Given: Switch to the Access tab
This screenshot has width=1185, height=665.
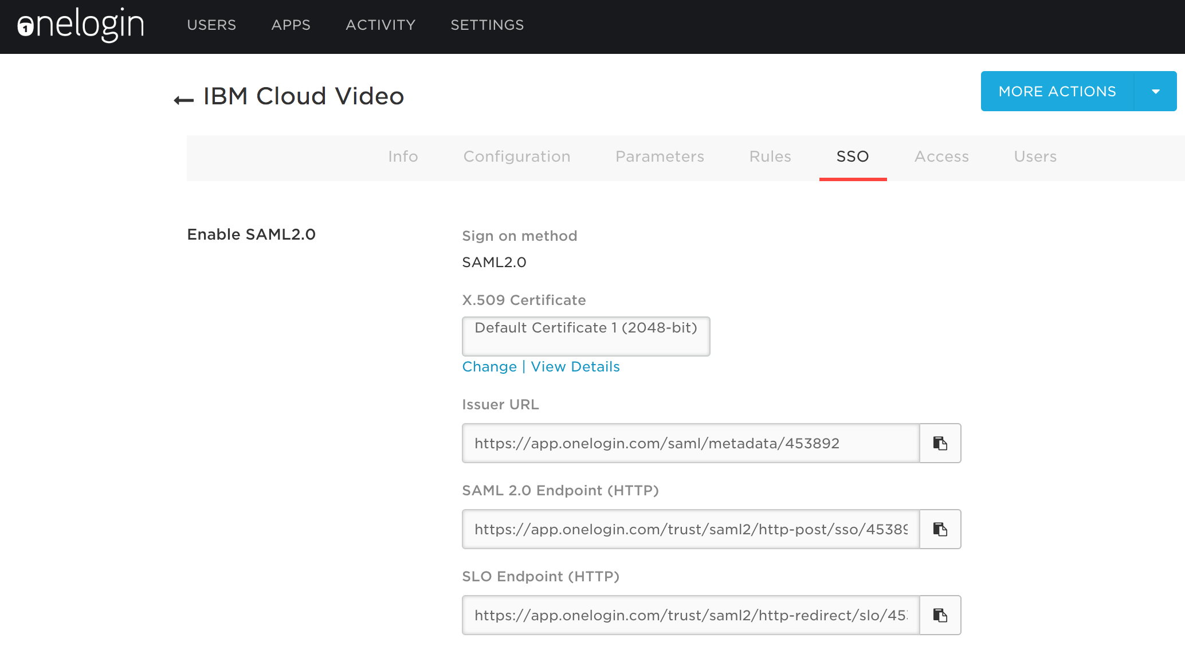Looking at the screenshot, I should [941, 157].
